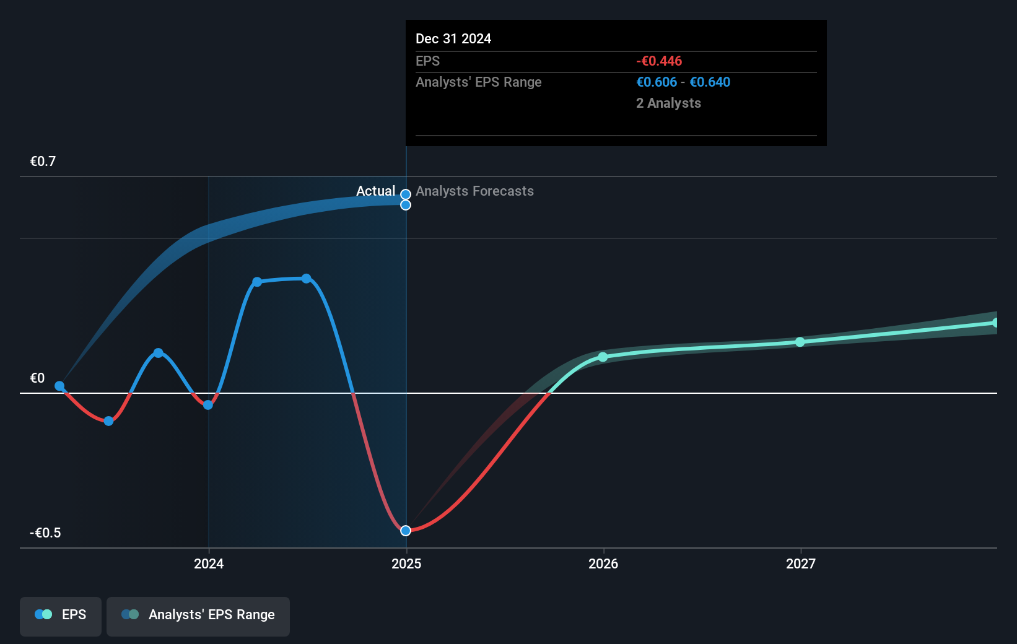Click the 'Actual' label
Viewport: 1017px width, 644px height.
pyautogui.click(x=375, y=191)
